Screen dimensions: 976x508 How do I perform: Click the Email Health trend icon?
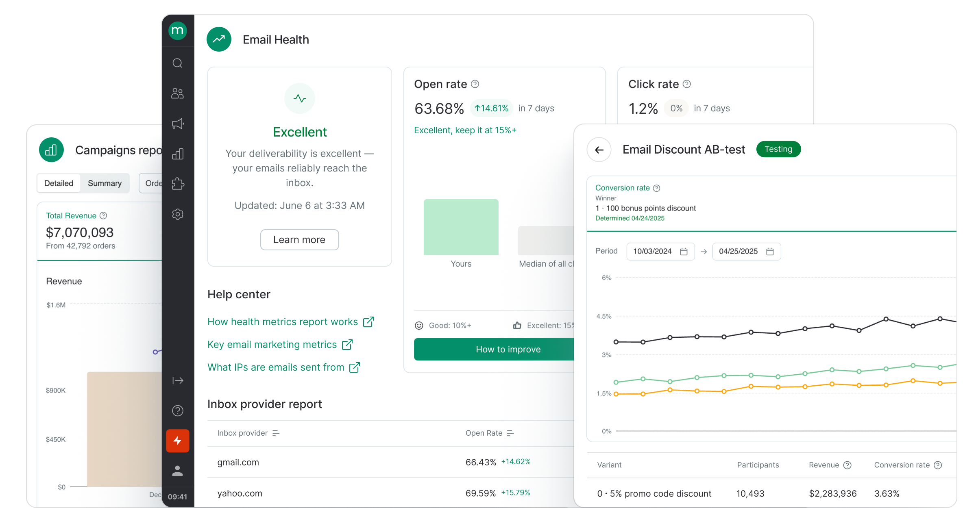point(219,39)
